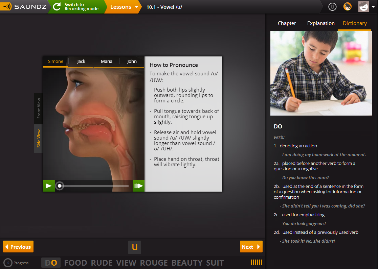378x269 pixels.
Task: Open the orange avatar face icon
Action: (x=347, y=6)
